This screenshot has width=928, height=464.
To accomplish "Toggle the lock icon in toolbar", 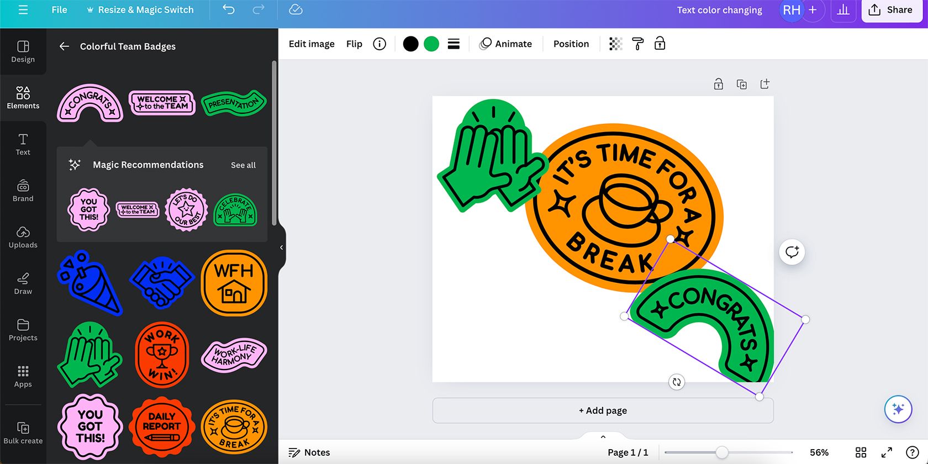I will coord(660,44).
